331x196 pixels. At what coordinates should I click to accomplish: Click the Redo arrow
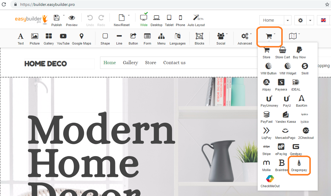pos(101,18)
